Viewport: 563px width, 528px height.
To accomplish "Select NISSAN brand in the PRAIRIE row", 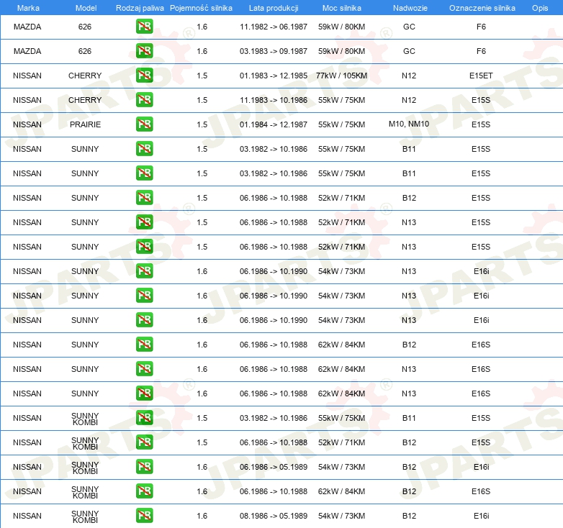I will pos(27,124).
